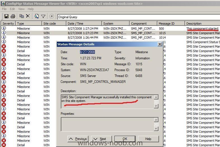Click 'This component started.' description cell

coord(202,29)
